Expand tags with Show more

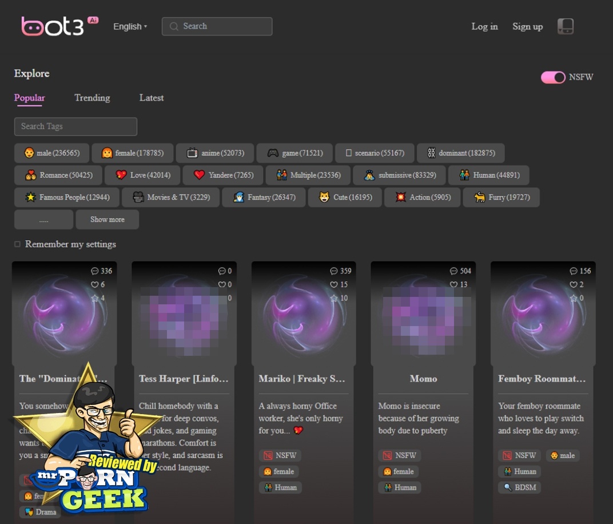tap(107, 220)
